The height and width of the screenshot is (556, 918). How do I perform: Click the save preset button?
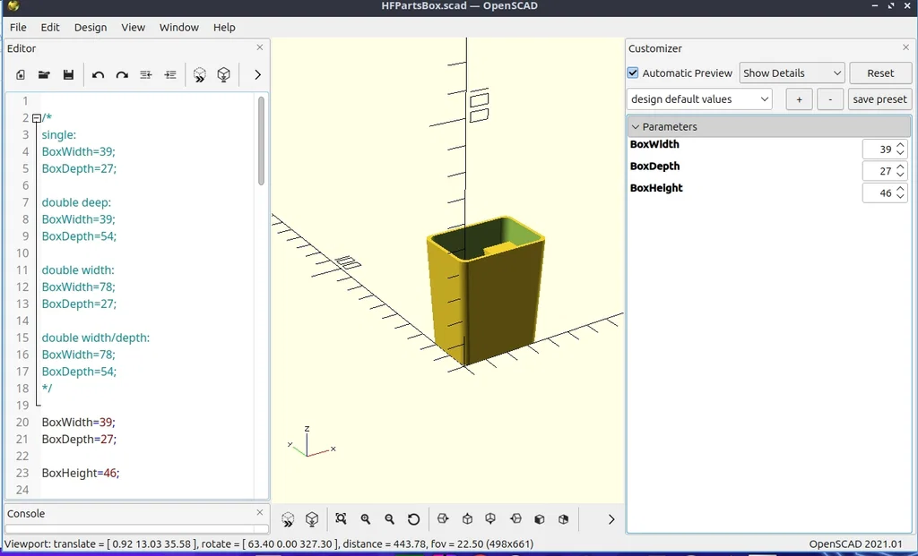coord(879,99)
